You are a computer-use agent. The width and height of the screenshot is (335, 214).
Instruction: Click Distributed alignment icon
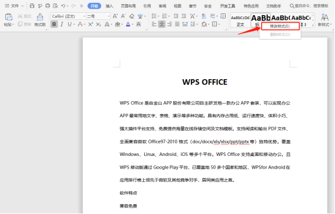click(x=185, y=24)
